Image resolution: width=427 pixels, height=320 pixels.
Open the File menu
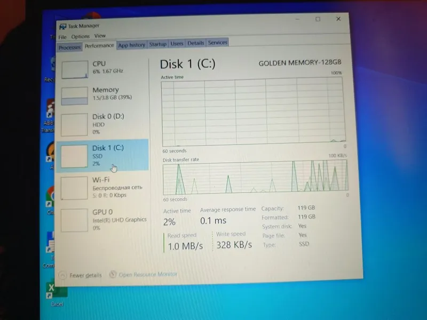click(62, 37)
